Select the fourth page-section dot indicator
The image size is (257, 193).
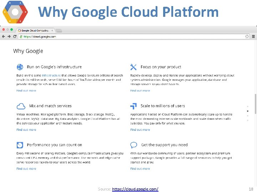(x=248, y=120)
